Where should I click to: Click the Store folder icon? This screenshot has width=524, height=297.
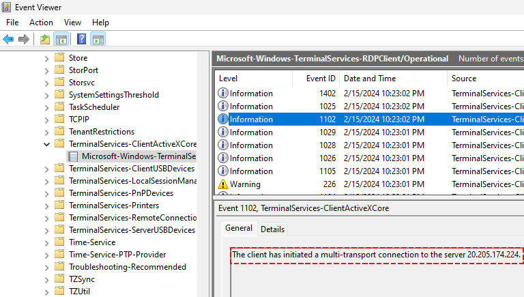pyautogui.click(x=59, y=57)
